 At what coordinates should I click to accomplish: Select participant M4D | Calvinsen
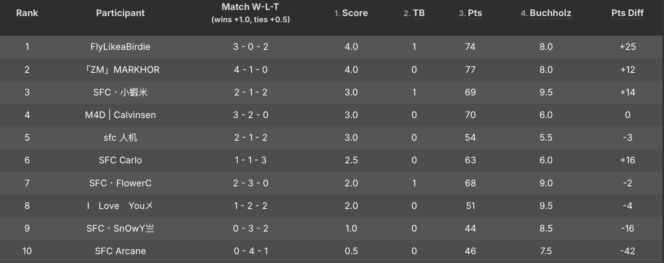120,115
